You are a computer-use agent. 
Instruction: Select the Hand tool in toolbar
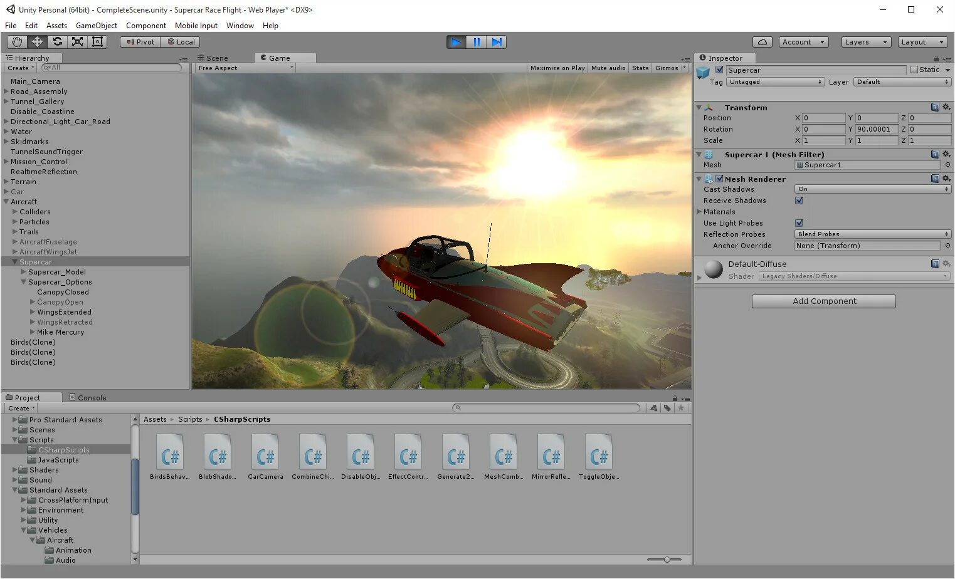[x=17, y=42]
